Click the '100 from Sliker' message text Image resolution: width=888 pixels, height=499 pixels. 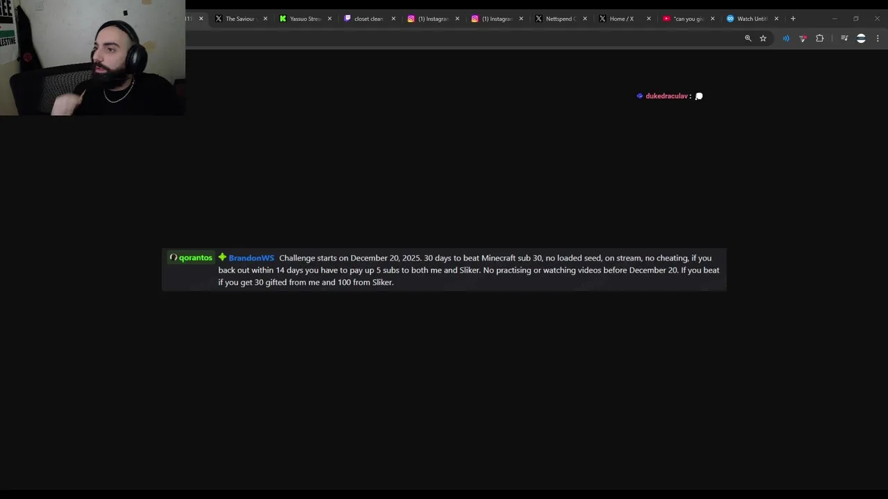[x=365, y=282]
